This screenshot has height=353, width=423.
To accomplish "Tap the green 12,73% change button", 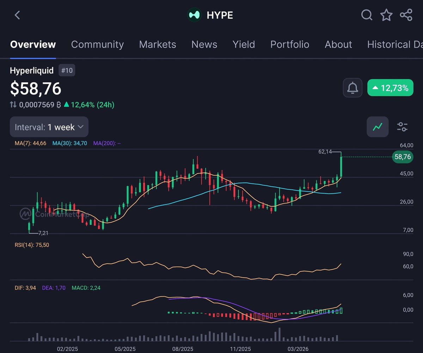I will tap(390, 88).
